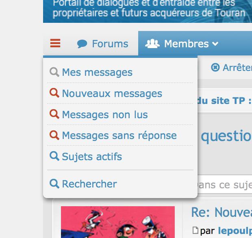Click magnifier icon beside Messages non lus
The width and height of the screenshot is (252, 238).
coord(54,115)
